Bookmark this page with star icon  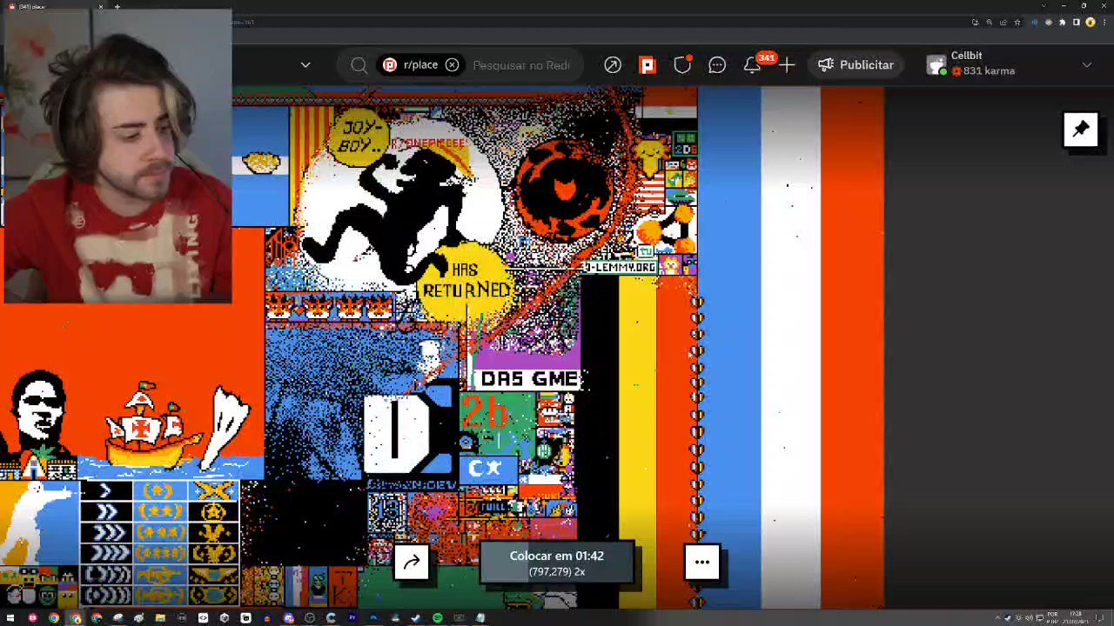1017,23
